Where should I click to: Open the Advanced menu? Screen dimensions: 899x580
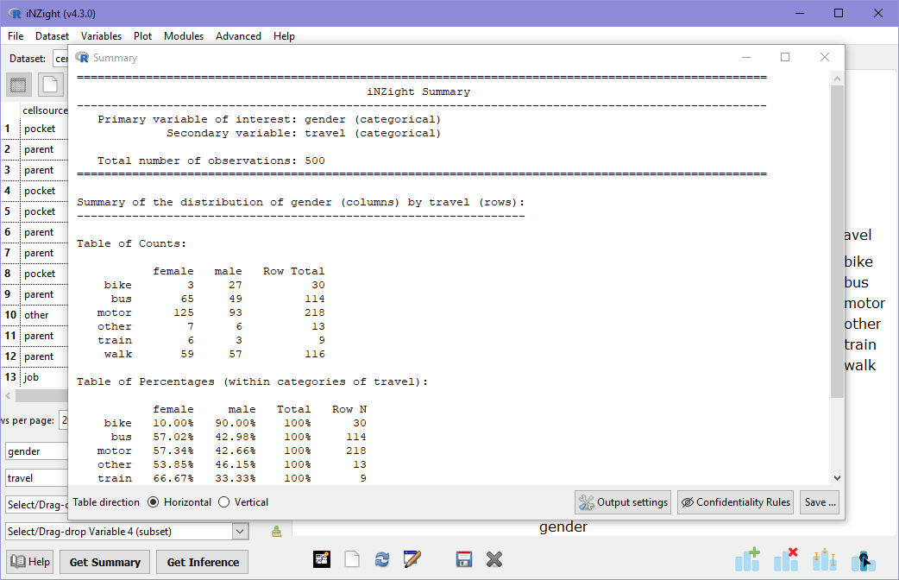point(238,36)
